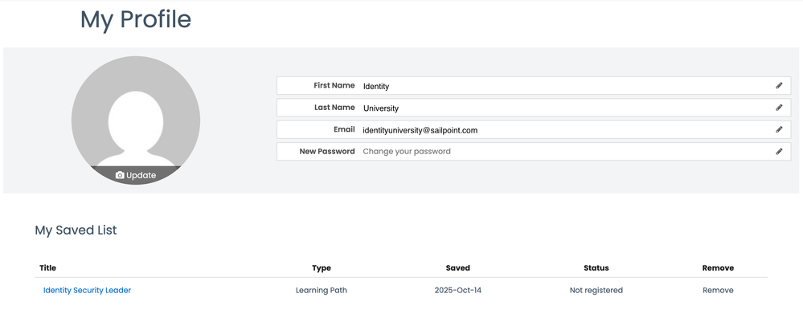This screenshot has width=803, height=310.
Task: Click the Email row pencil icon
Action: click(779, 129)
